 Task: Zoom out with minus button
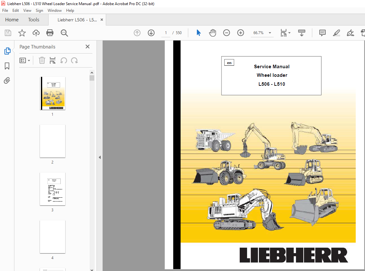[x=227, y=33]
